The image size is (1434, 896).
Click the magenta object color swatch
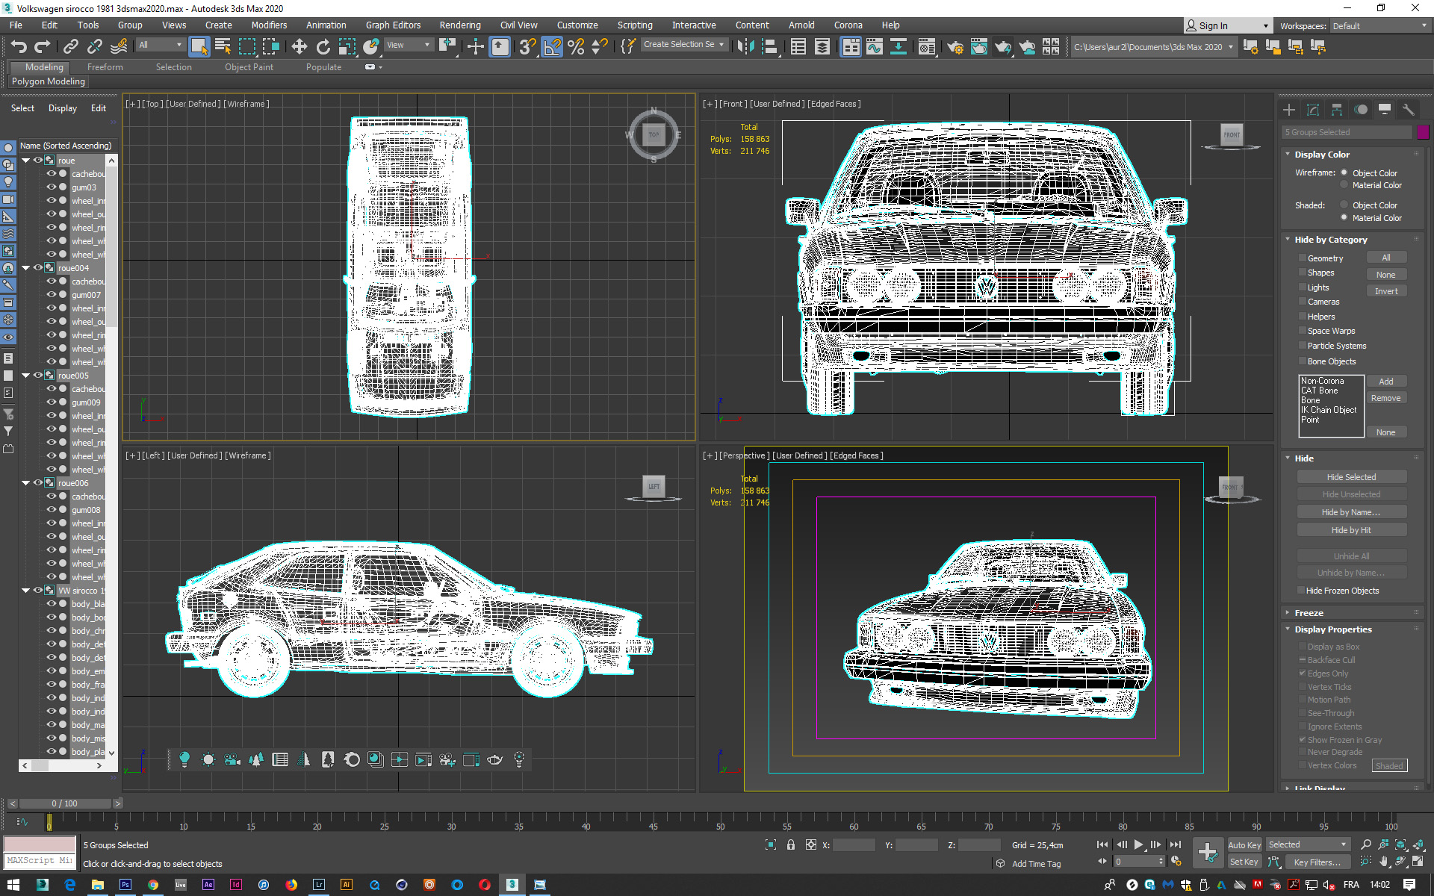tap(1423, 132)
